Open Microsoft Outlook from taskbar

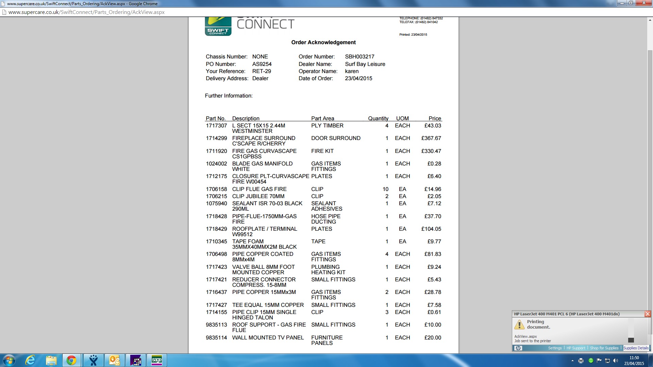point(115,360)
